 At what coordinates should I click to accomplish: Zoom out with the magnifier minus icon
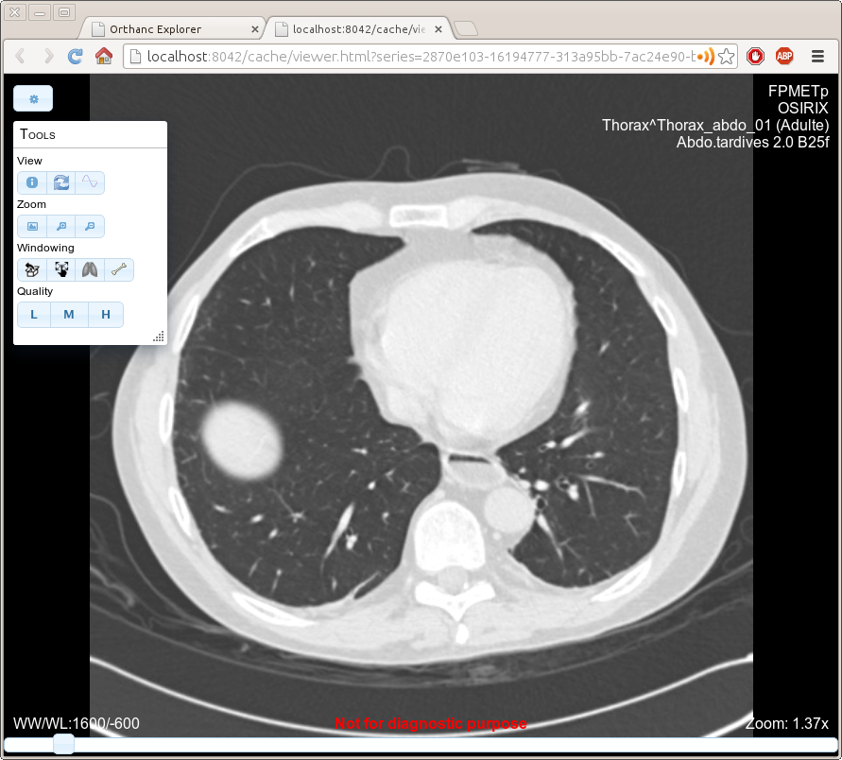[x=90, y=226]
